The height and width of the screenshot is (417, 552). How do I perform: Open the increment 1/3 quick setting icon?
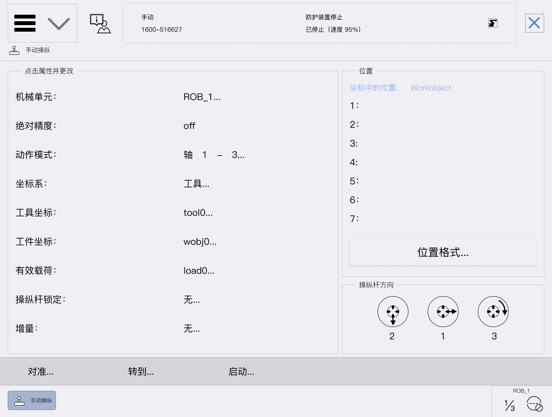tap(510, 405)
